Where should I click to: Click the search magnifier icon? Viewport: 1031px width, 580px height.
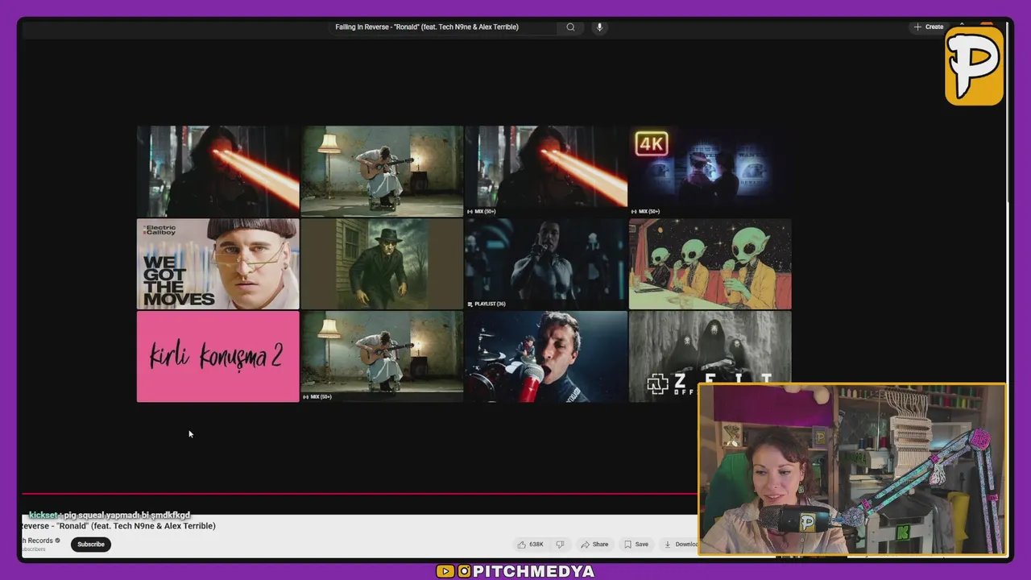(x=570, y=27)
